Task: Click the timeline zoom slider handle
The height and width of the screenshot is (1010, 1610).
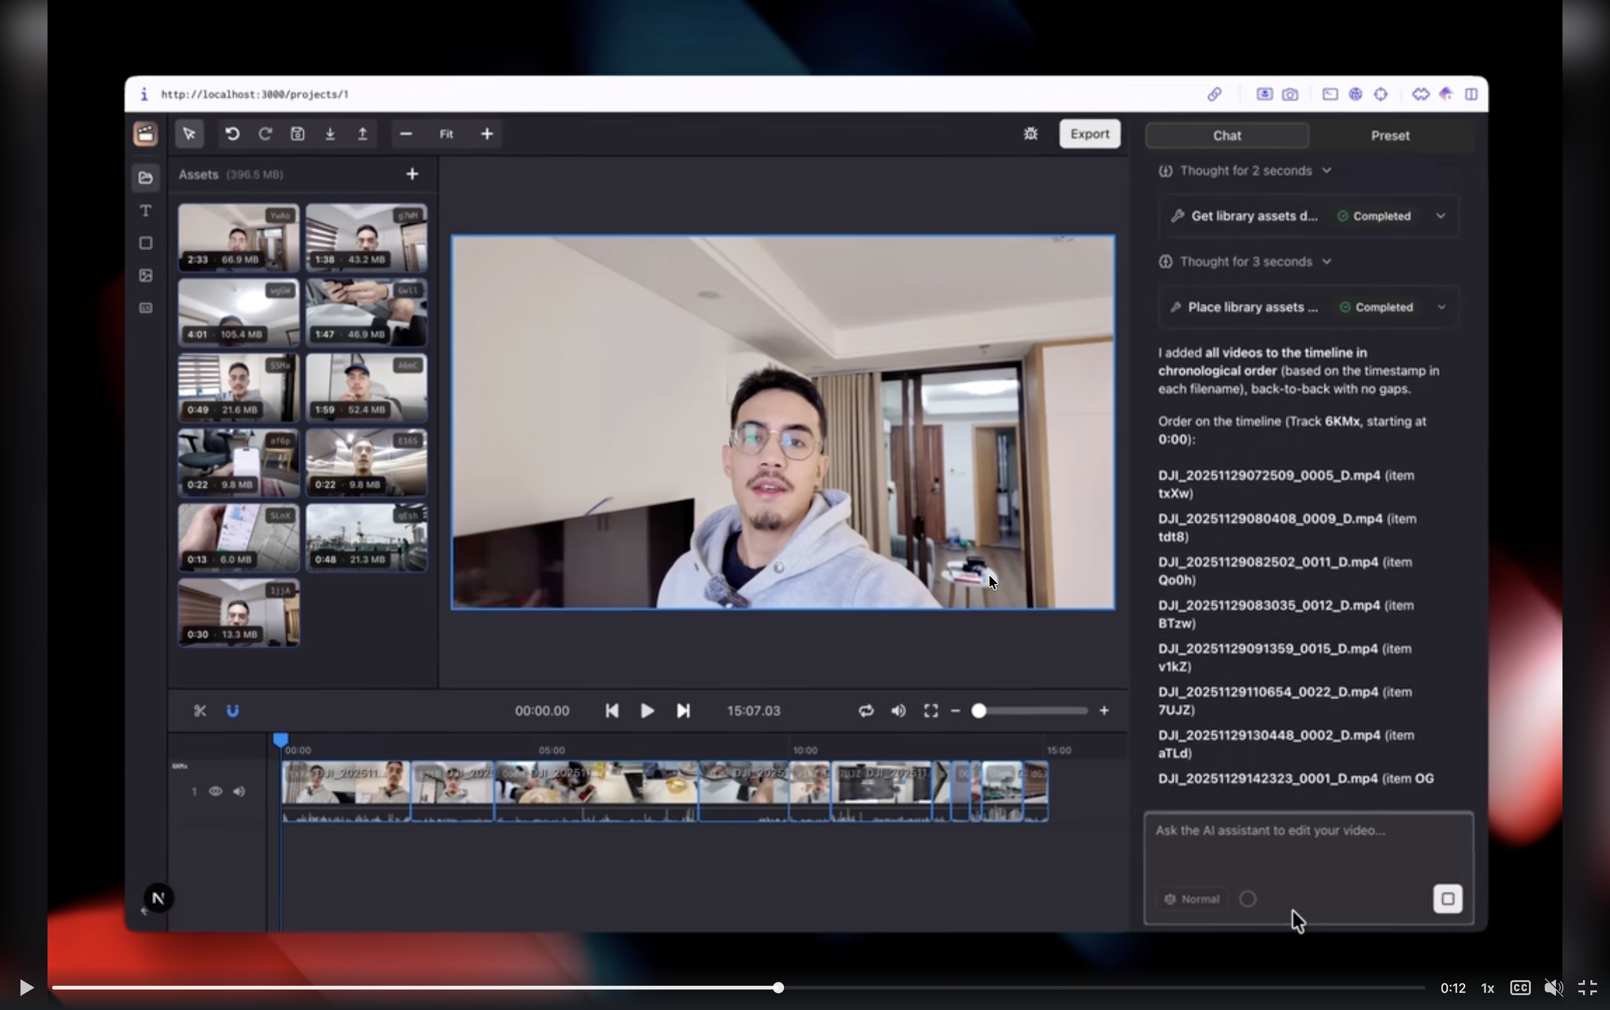Action: (978, 711)
